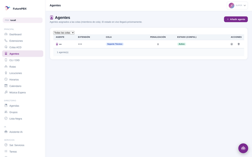Screen dimensions: 252x157
Task: Click the Soporte Técnico queue badge
Action: (115, 44)
